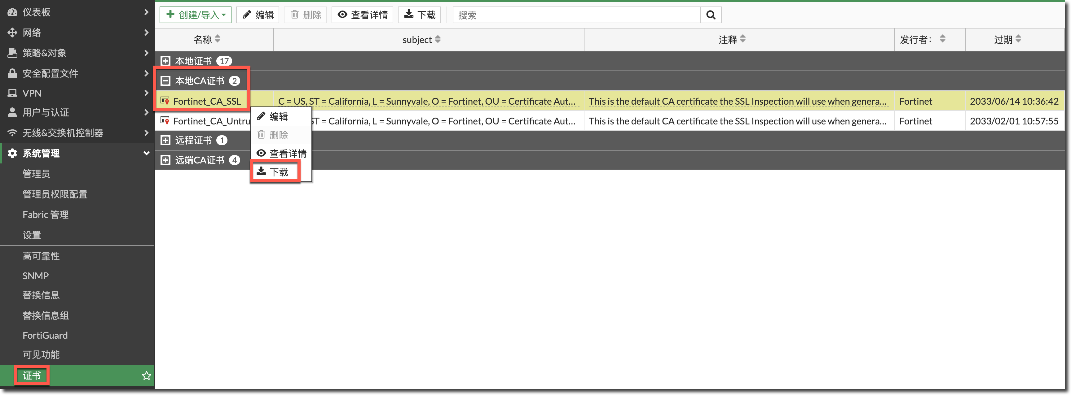Click certificate icon next to Fortinet_CA_Untrusted

tap(165, 121)
